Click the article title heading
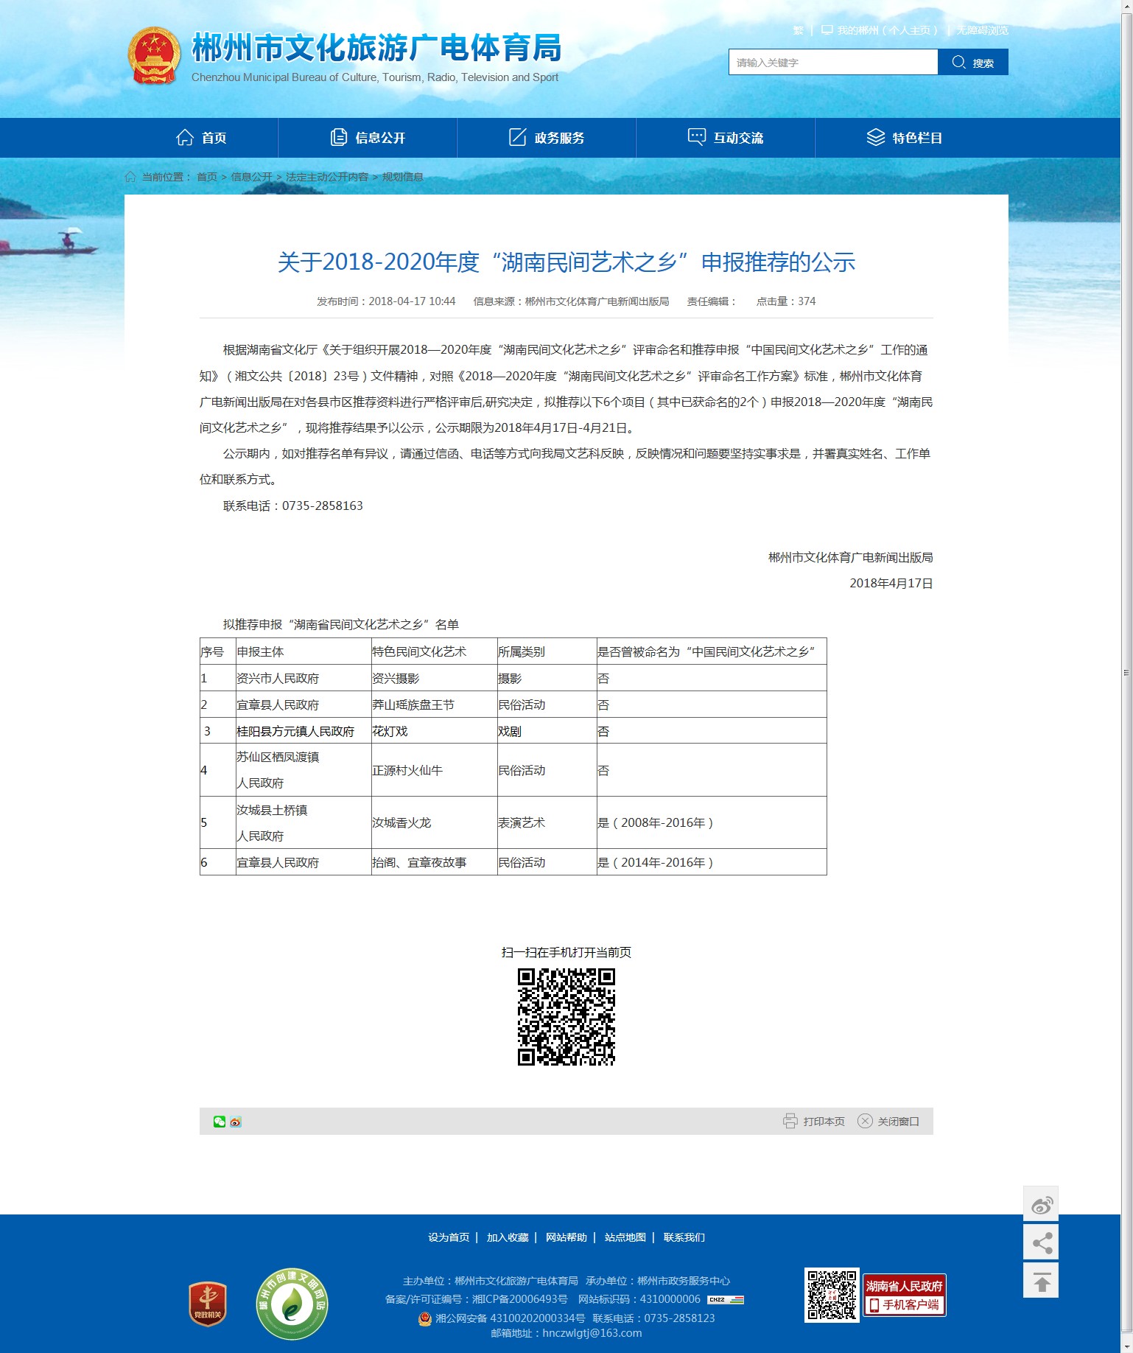 point(566,262)
